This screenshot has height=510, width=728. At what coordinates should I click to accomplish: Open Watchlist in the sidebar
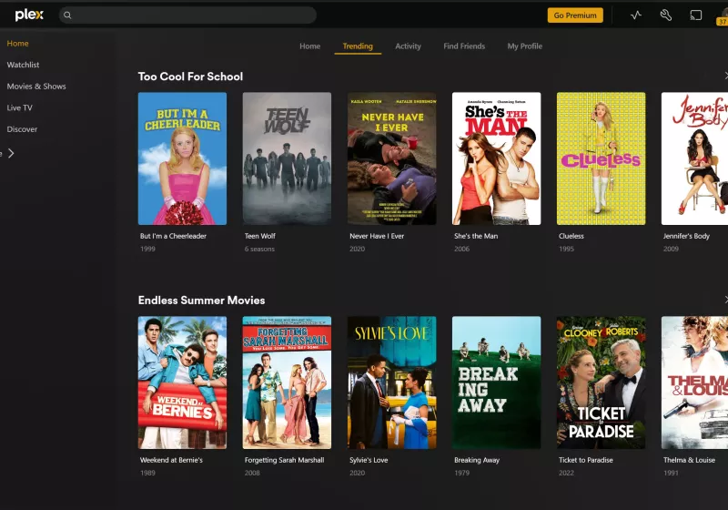coord(23,65)
